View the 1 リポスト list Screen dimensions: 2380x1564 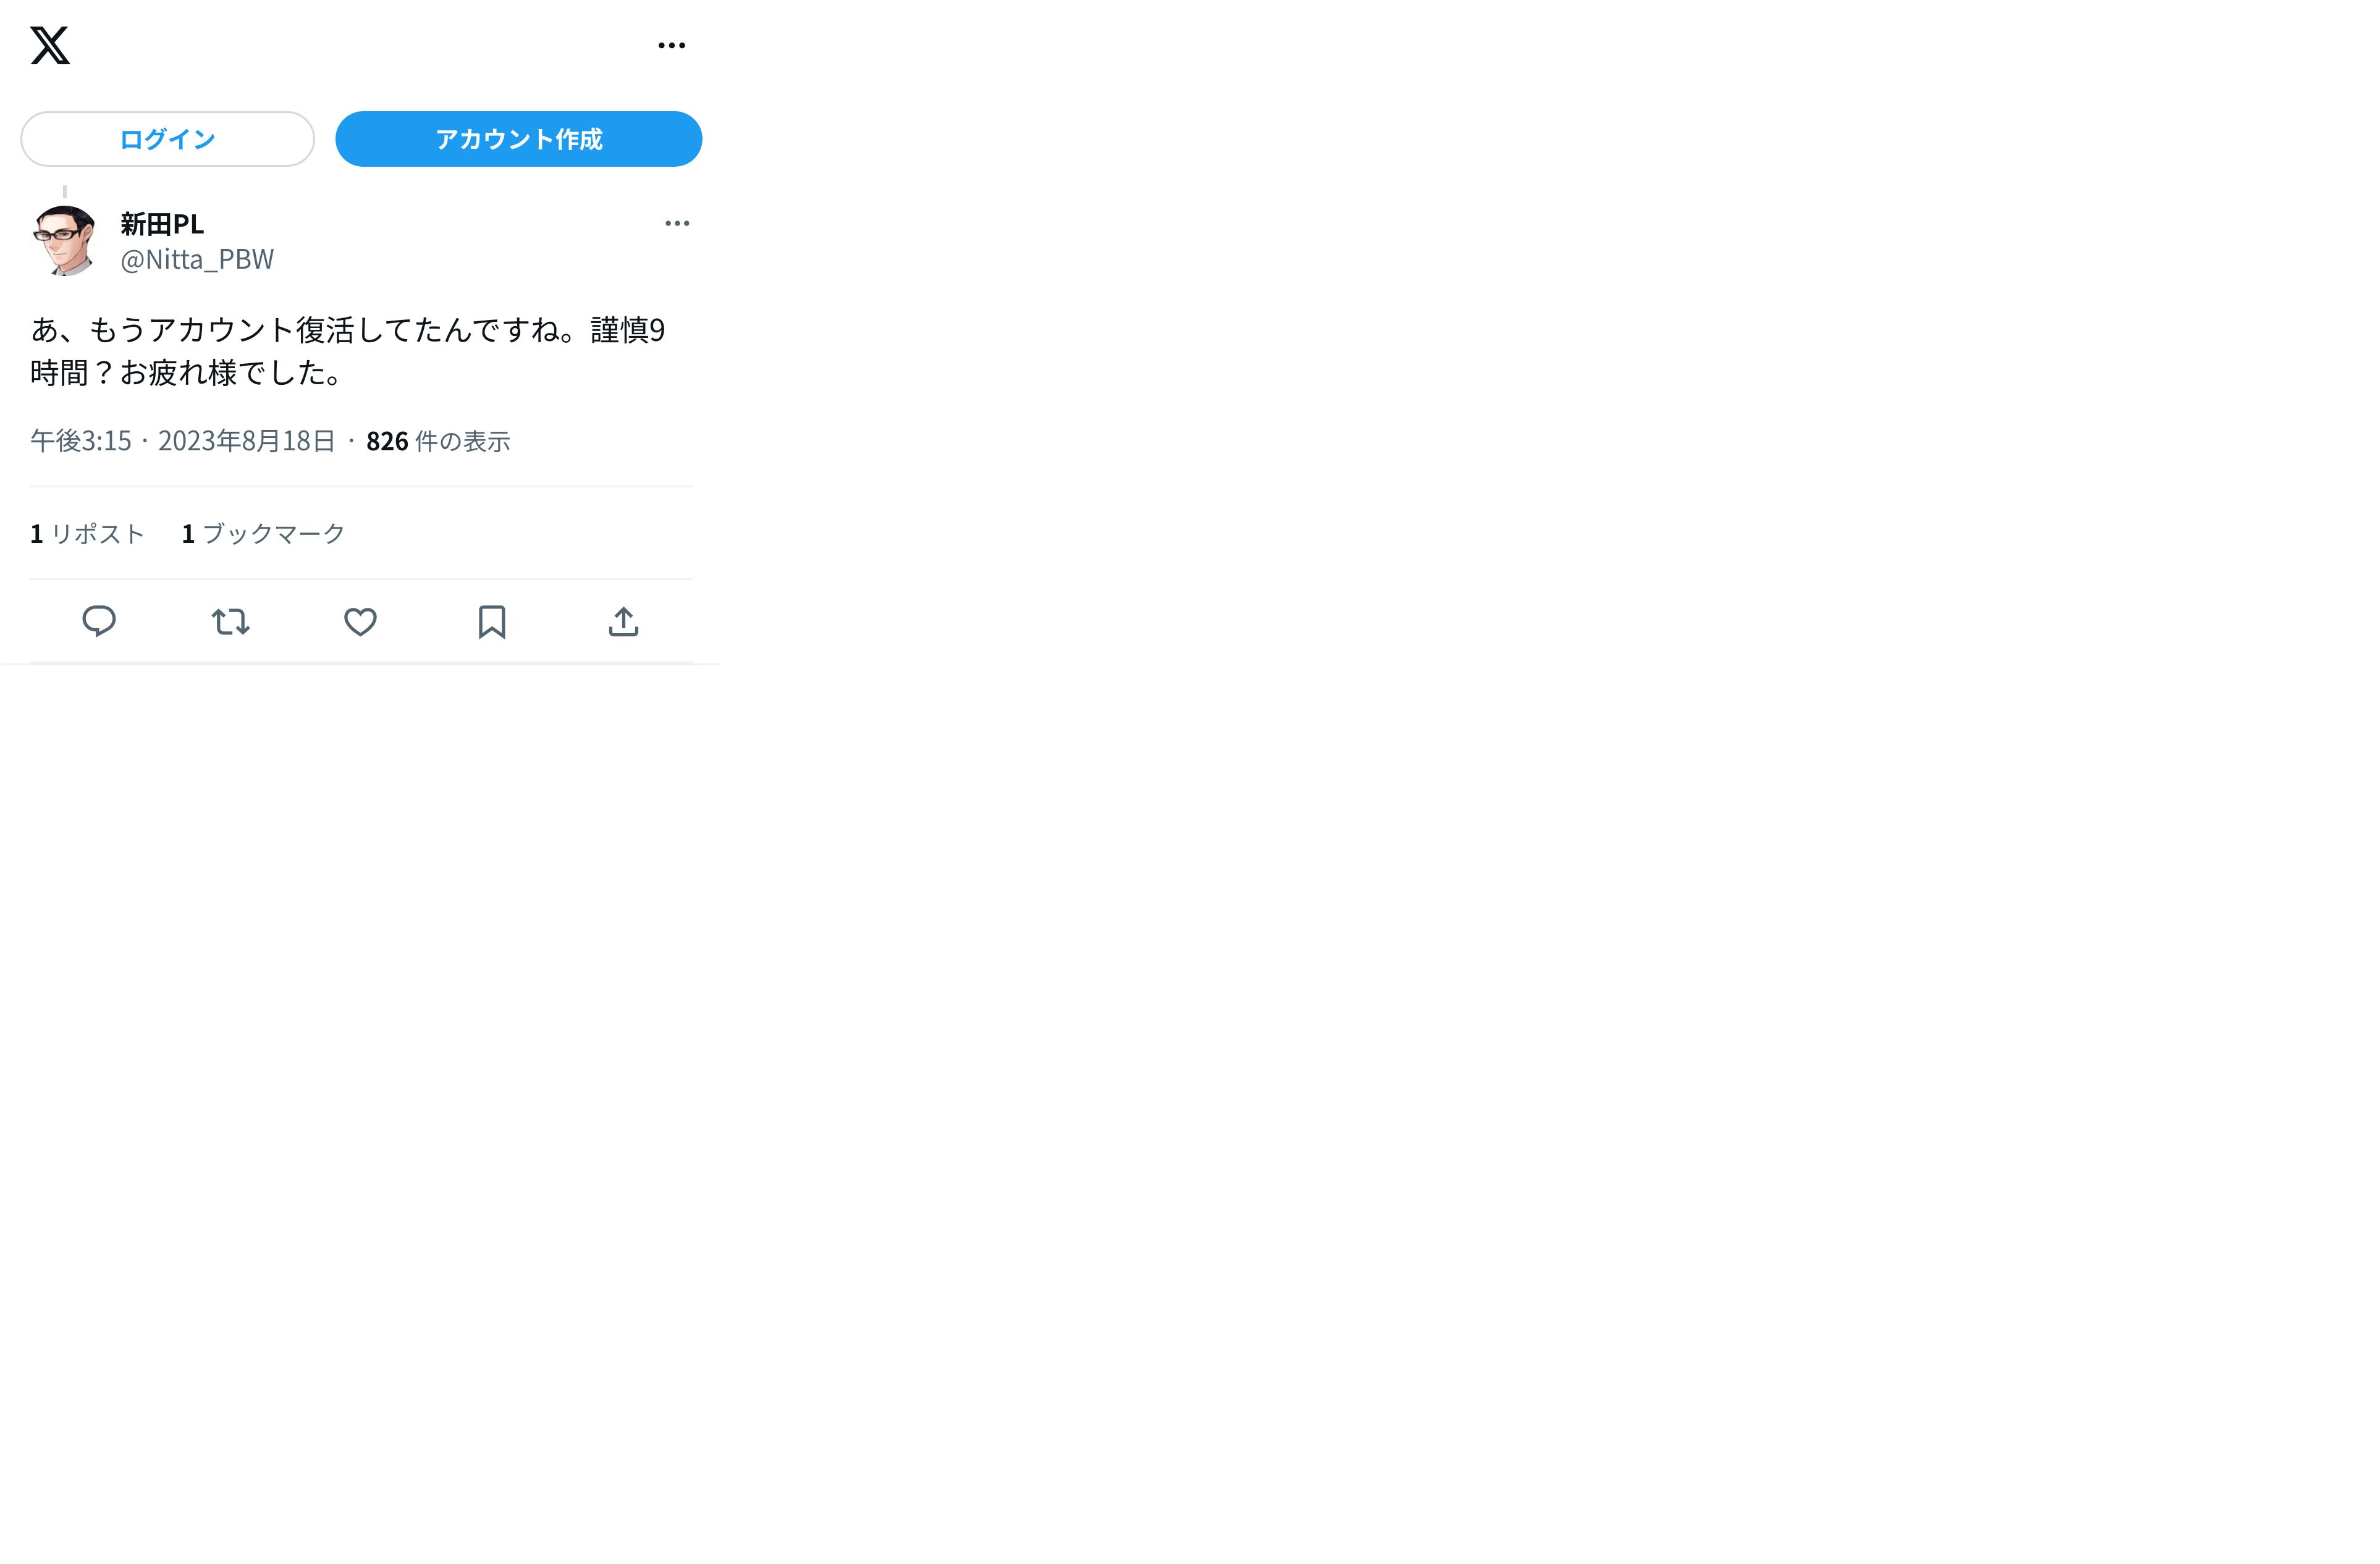88,533
